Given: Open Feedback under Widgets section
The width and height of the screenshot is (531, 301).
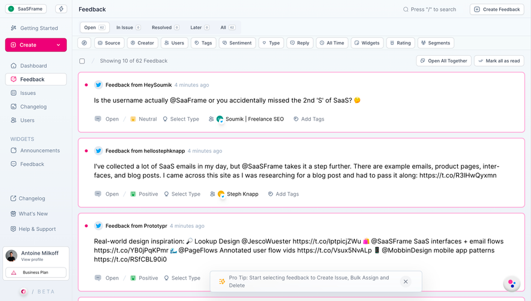Looking at the screenshot, I should pos(28,164).
